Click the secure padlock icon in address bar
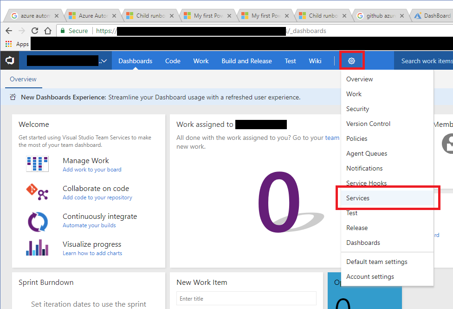This screenshot has height=309, width=453. coord(62,31)
